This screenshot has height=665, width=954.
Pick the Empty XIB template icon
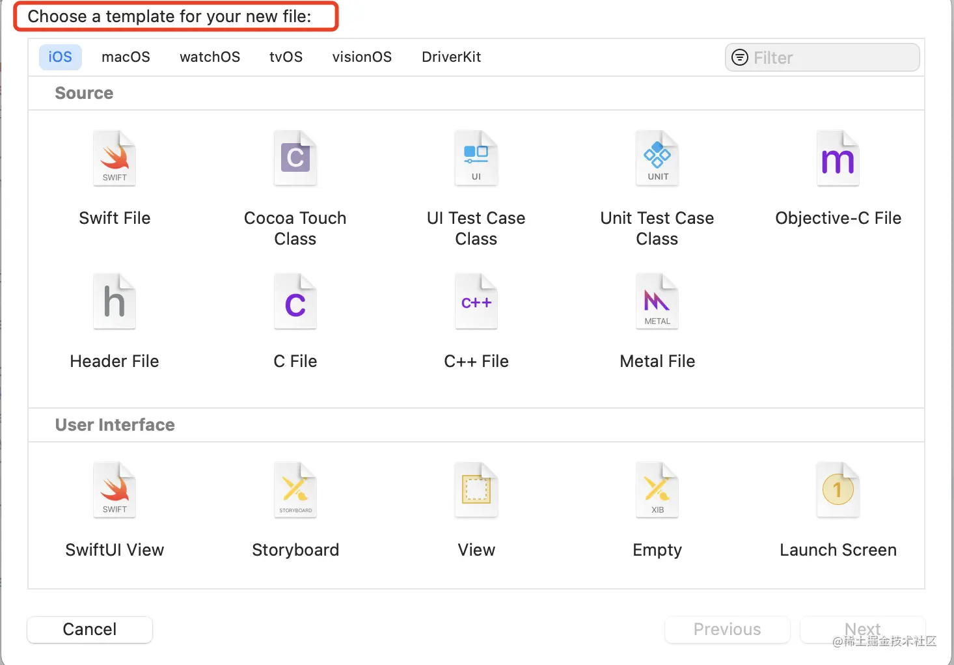[x=657, y=491]
